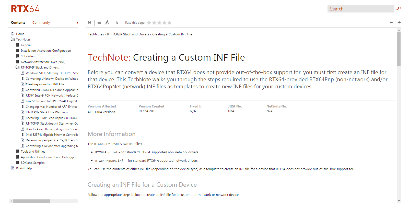This screenshot has height=203, width=409.
Task: Click in the Search field
Action: pyautogui.click(x=361, y=9)
